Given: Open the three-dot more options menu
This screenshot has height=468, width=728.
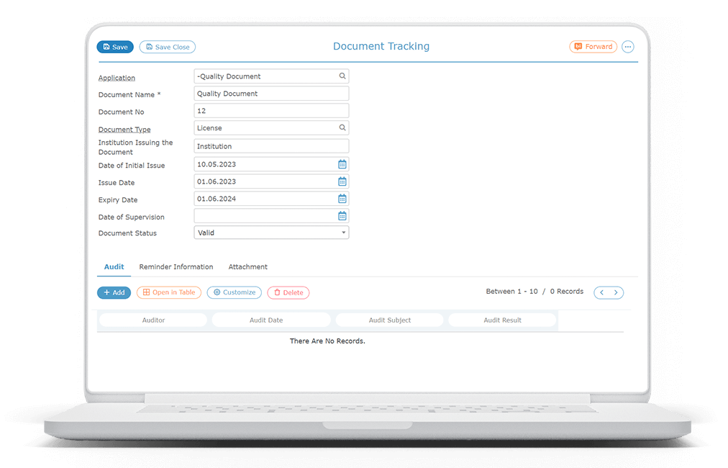Looking at the screenshot, I should click(628, 47).
